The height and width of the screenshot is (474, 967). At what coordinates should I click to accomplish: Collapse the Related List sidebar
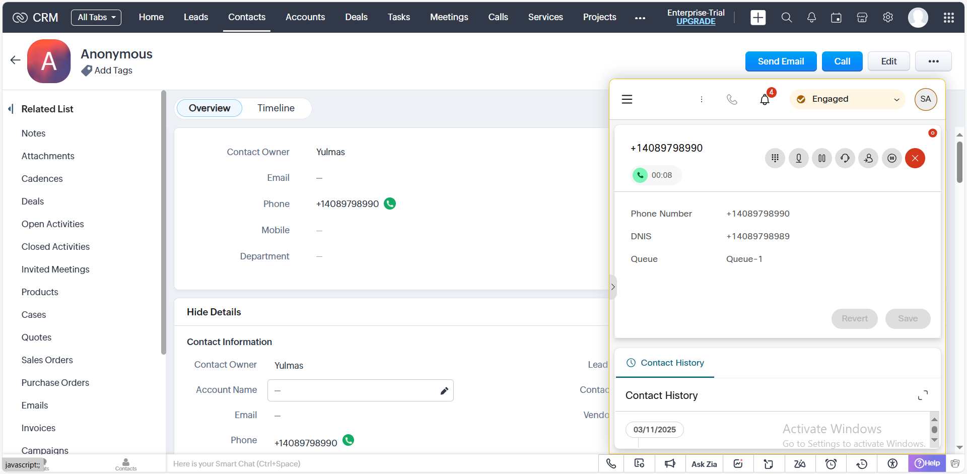click(11, 109)
